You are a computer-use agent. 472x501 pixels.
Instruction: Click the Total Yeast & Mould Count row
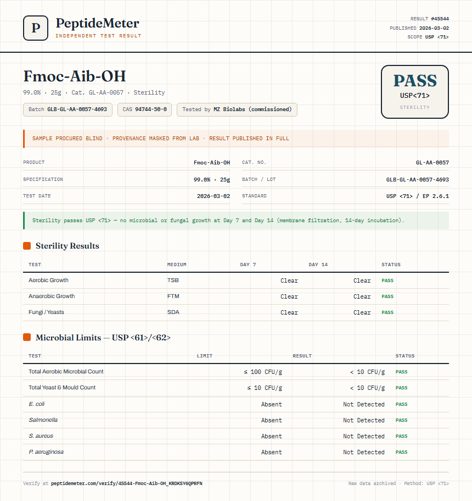[x=236, y=388]
